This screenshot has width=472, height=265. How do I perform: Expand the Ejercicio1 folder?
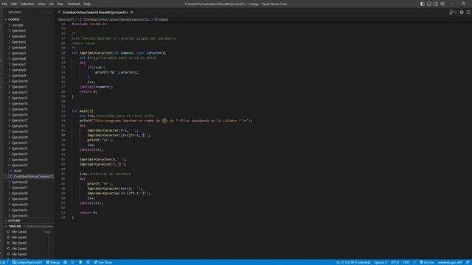click(x=18, y=31)
